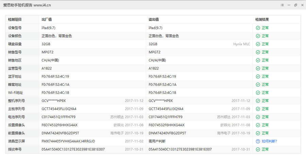Image resolution: width=306 pixels, height=155 pixels.
Task: Click factory serial GCV******HP9X
Action: tap(54, 101)
